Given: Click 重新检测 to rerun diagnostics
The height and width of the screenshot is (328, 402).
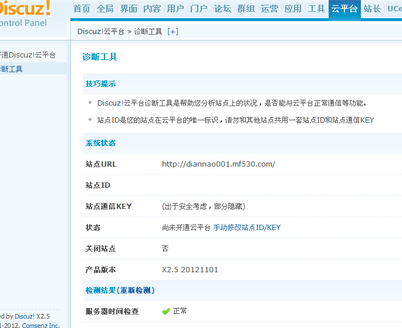Looking at the screenshot, I should point(135,290).
